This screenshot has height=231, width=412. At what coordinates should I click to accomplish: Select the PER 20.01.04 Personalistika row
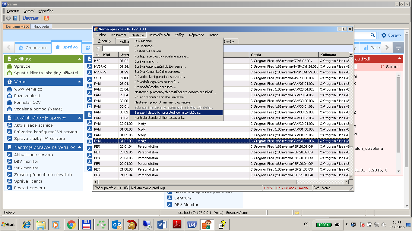[221, 146]
